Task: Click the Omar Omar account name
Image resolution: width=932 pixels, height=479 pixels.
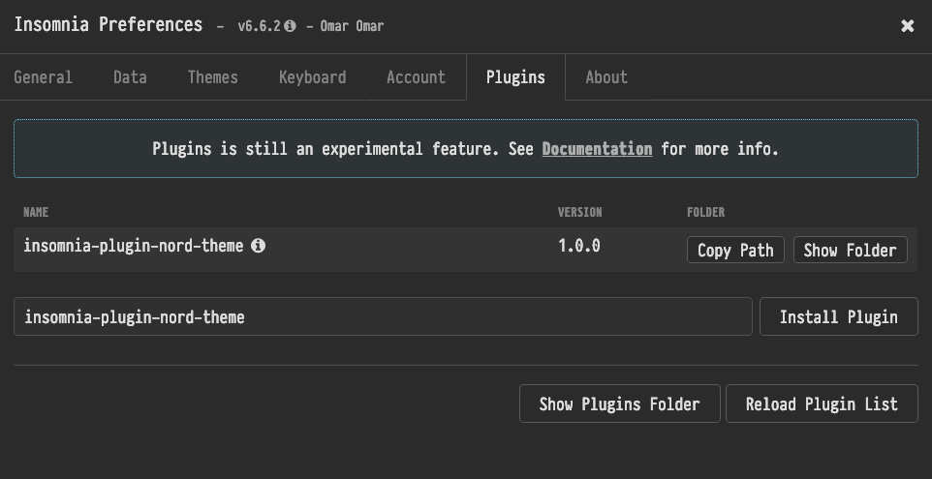Action: 352,26
